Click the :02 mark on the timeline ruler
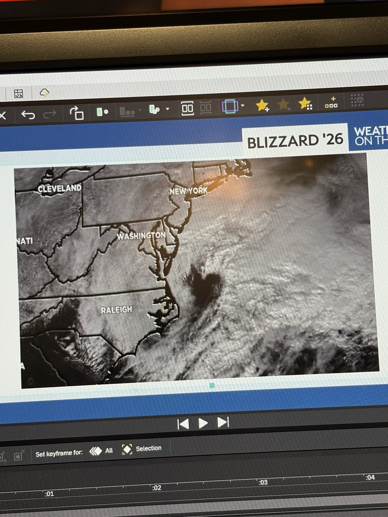388x517 pixels. coord(156,488)
